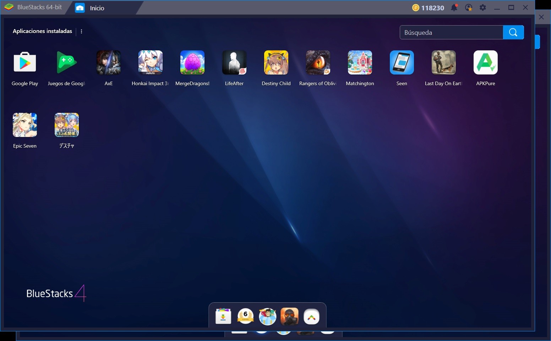
Task: Launch Honkai Impact 3rd game
Action: (x=151, y=62)
